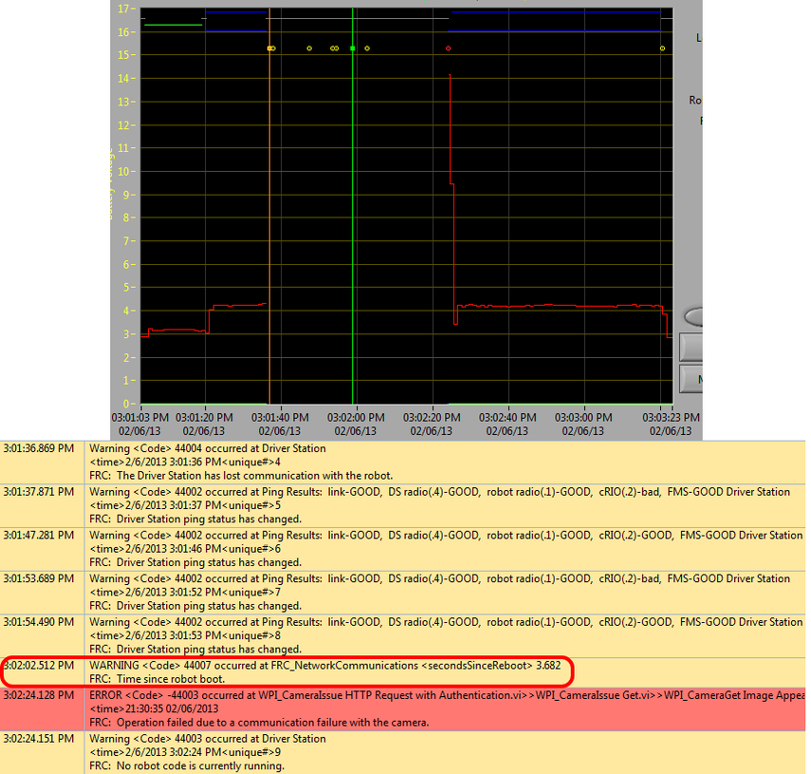Click the red error marker on the event plot
Viewport: 811px width, 774px height.
click(x=448, y=47)
